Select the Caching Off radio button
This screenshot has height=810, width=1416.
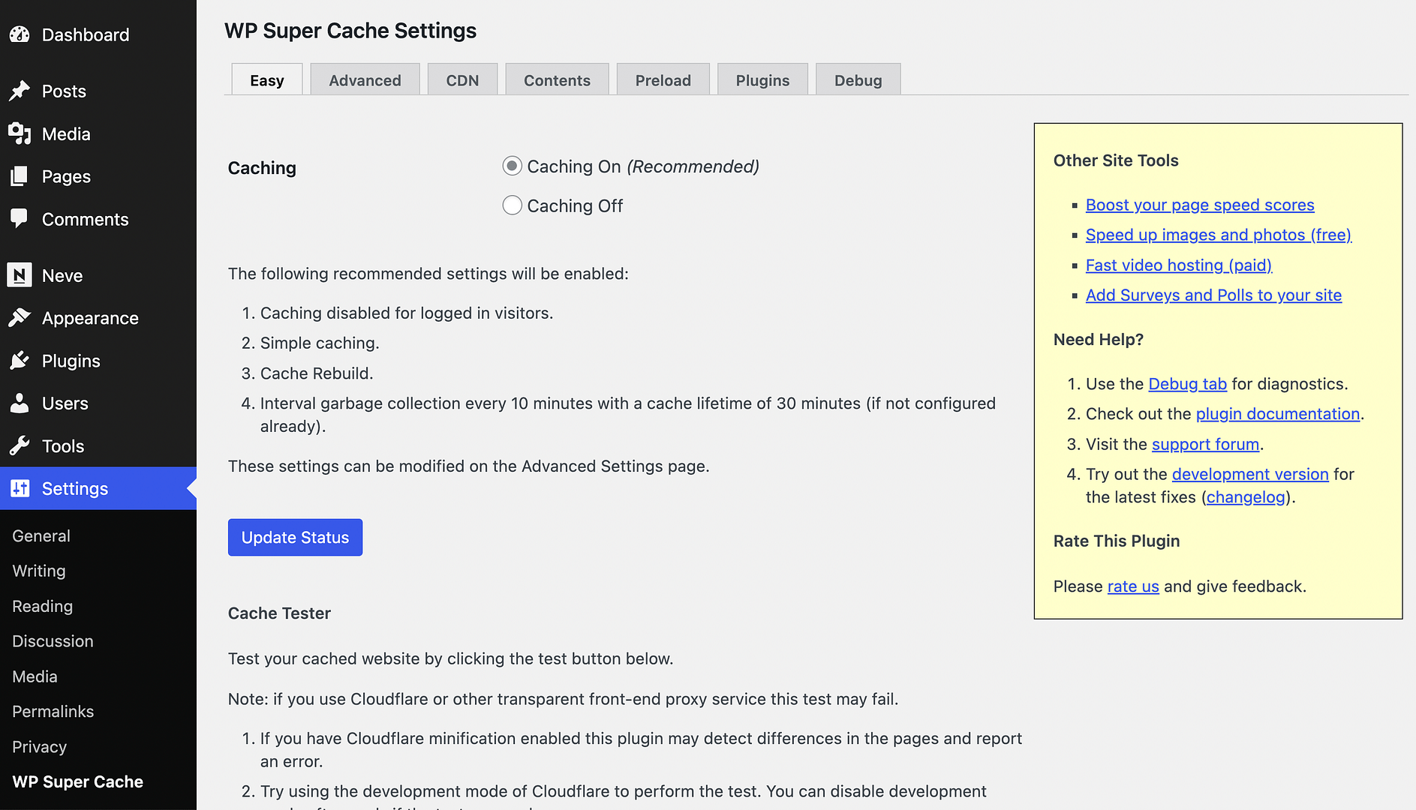[512, 205]
